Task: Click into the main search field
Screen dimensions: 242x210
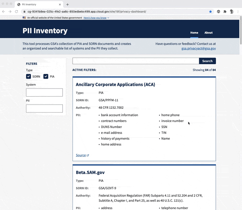Action: (136, 61)
